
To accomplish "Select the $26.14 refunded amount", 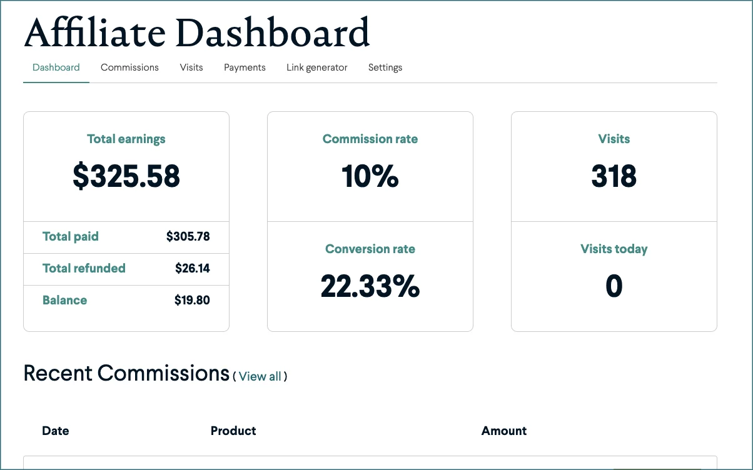I will pos(193,268).
